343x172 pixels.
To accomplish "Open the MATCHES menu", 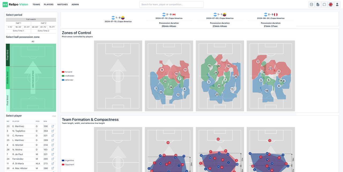I will tap(62, 5).
